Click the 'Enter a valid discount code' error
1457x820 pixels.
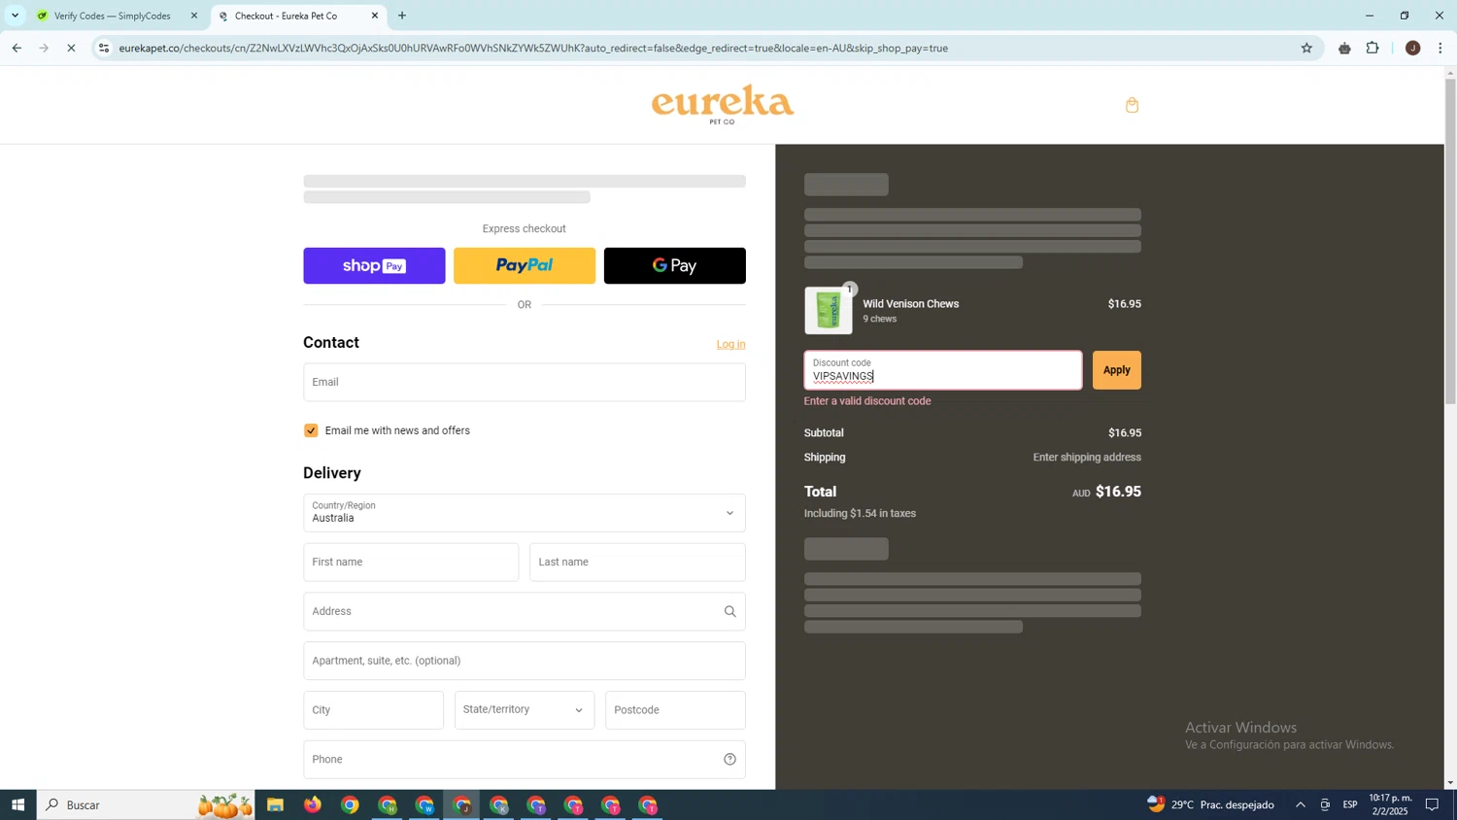(x=867, y=401)
